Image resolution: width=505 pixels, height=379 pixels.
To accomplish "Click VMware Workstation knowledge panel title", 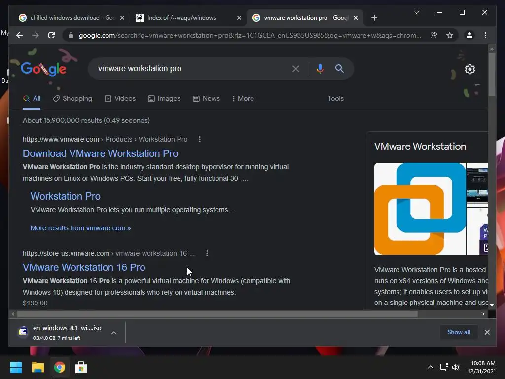I will click(420, 146).
